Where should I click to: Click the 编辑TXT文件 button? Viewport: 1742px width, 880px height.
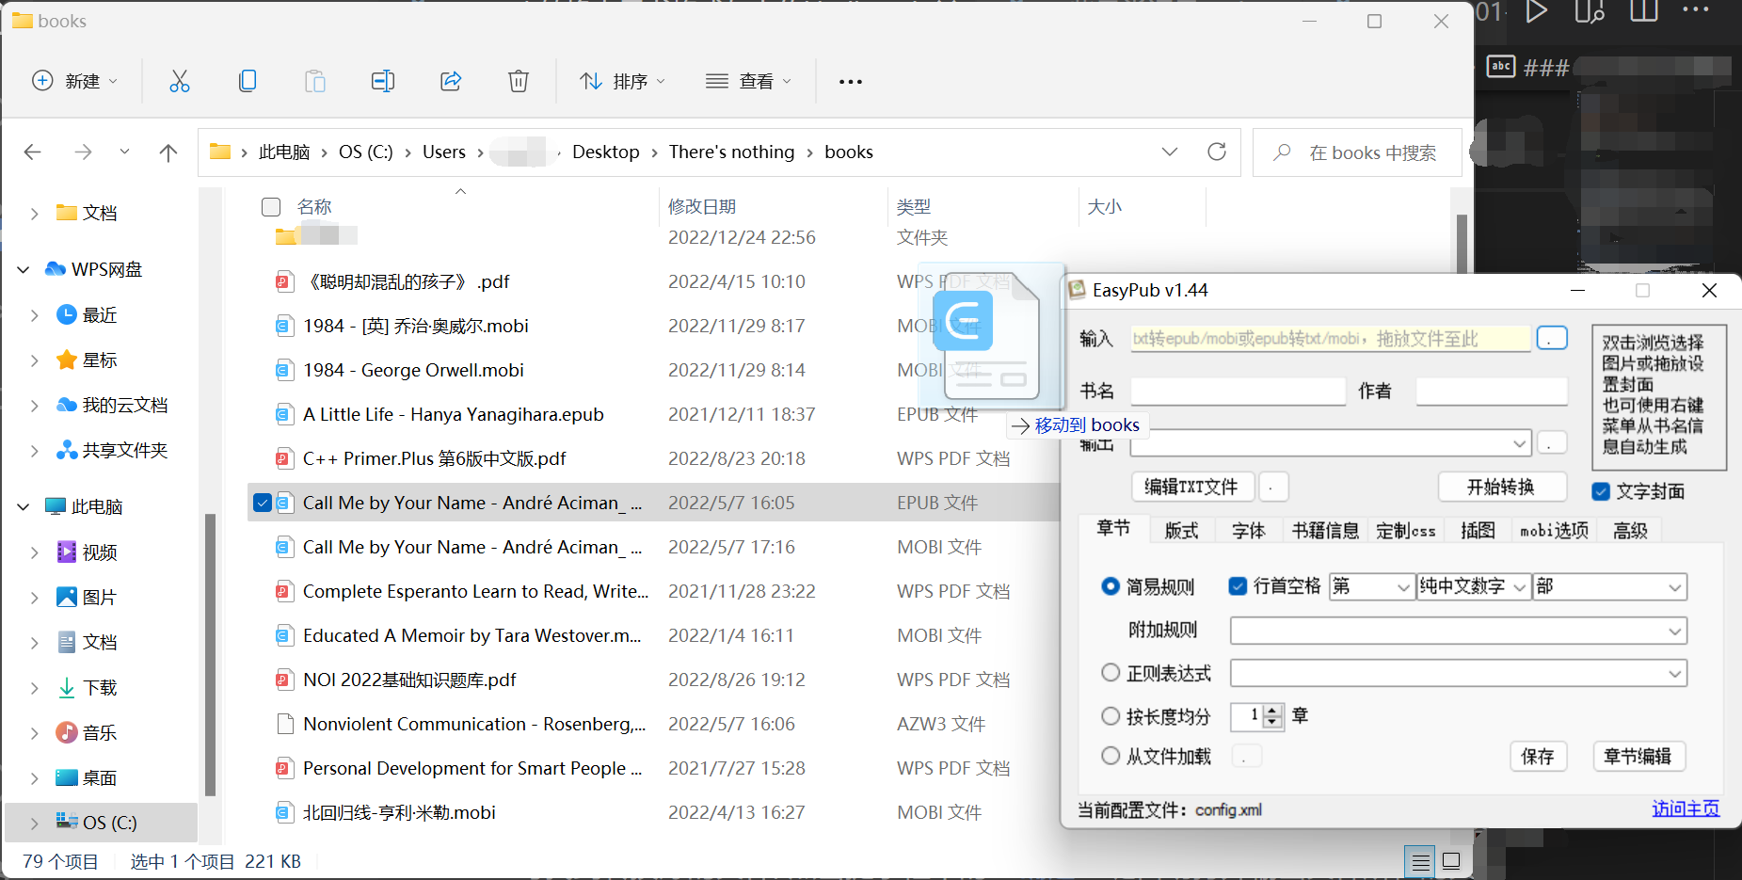pos(1191,487)
